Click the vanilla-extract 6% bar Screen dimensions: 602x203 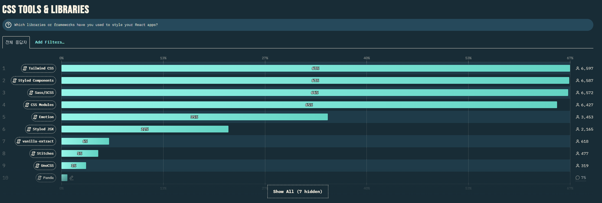[85, 141]
